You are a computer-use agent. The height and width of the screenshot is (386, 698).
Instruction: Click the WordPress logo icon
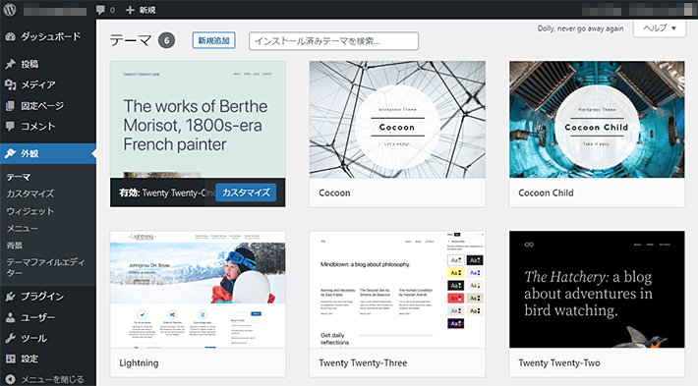[10, 10]
